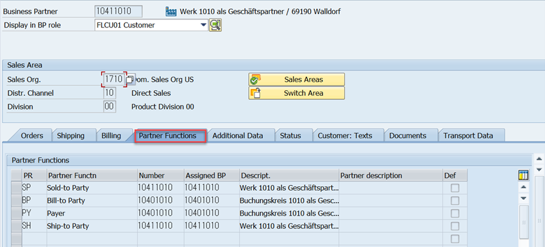Select the Sold-to Party row selector
Viewport: 545px width, 247px height.
click(17, 188)
